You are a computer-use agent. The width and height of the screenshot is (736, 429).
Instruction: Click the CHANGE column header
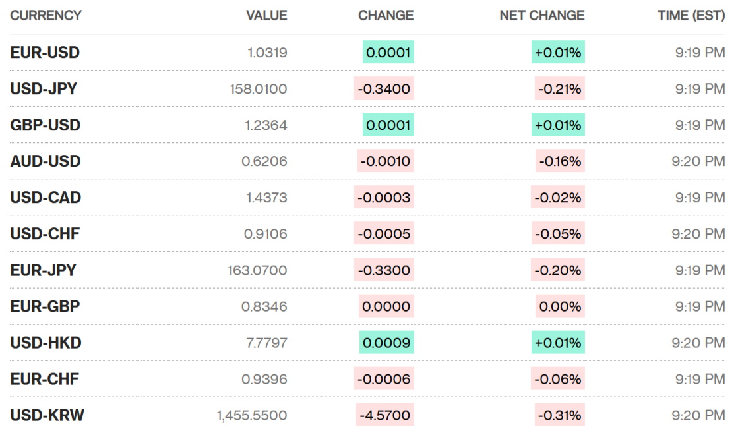[x=386, y=15]
